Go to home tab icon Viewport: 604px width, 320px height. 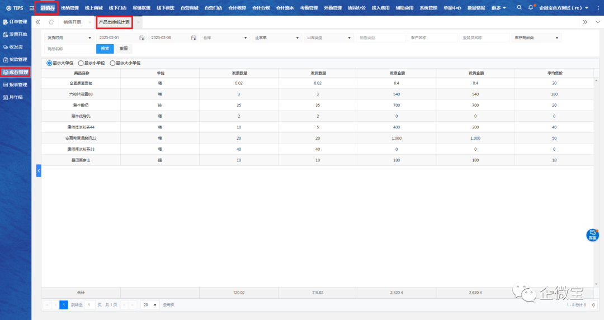(51, 22)
